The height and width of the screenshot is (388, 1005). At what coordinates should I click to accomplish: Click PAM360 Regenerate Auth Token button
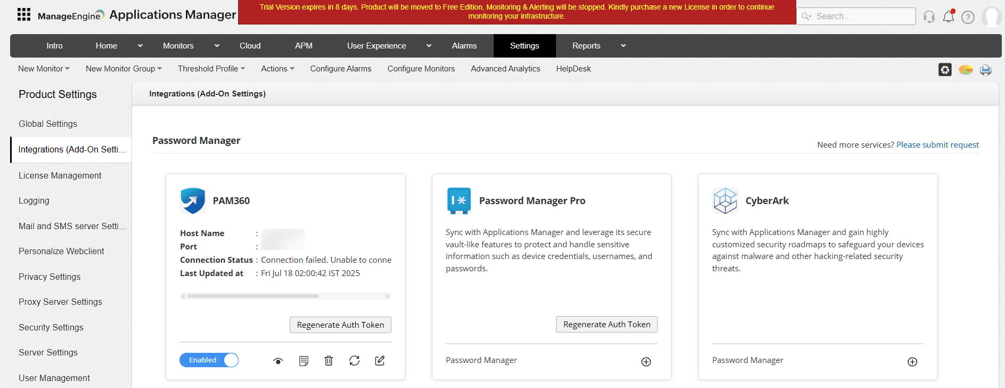click(x=340, y=325)
